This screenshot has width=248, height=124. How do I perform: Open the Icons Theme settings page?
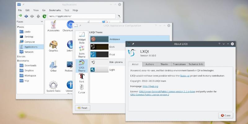82,52
